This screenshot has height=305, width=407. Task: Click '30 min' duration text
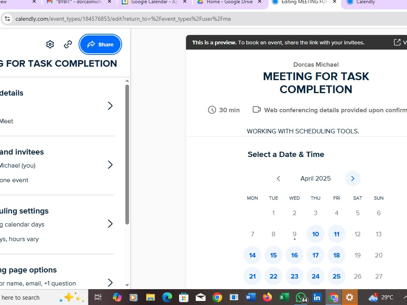click(x=229, y=110)
